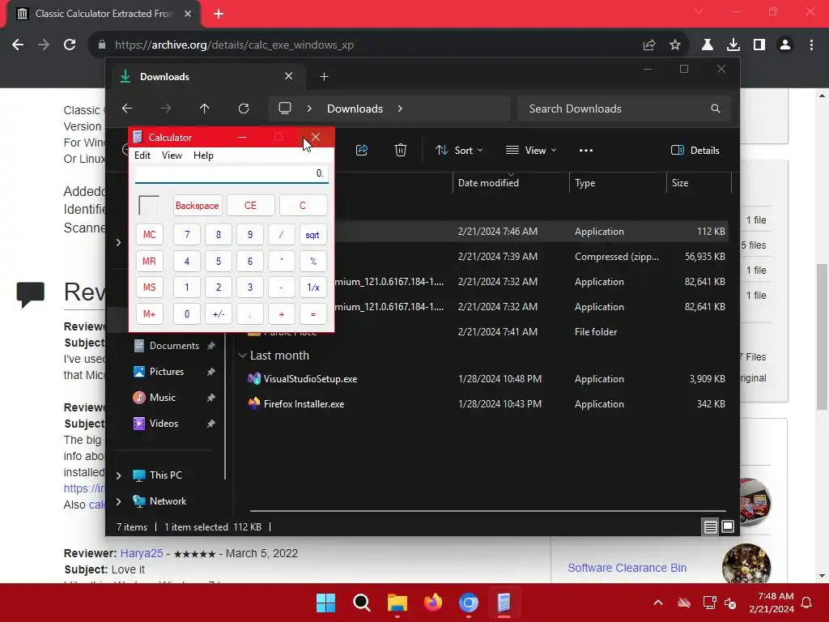829x622 pixels.
Task: Expand chevron after Downloads in address bar
Action: [400, 109]
